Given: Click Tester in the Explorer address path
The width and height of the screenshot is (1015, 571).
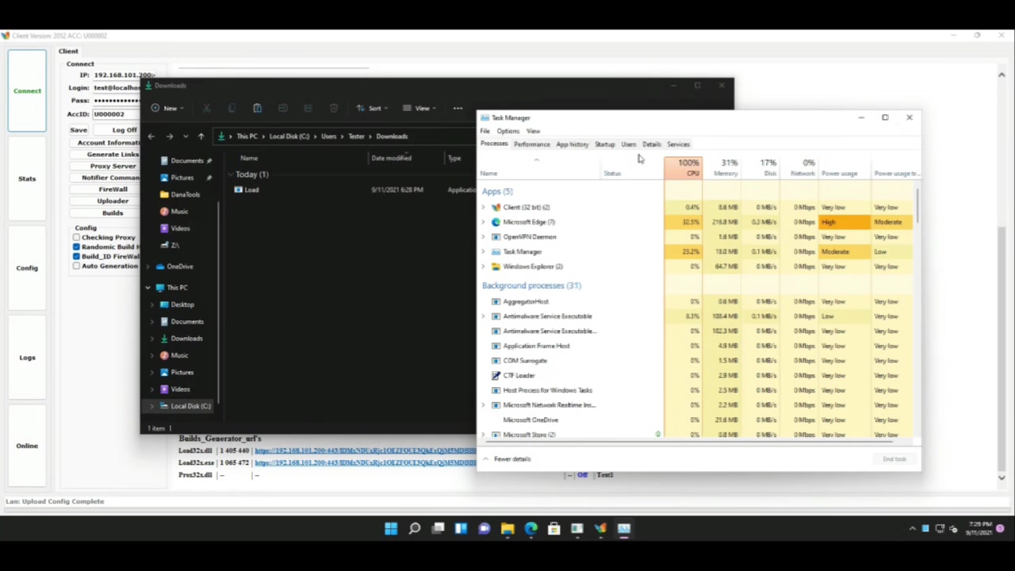Looking at the screenshot, I should (356, 136).
